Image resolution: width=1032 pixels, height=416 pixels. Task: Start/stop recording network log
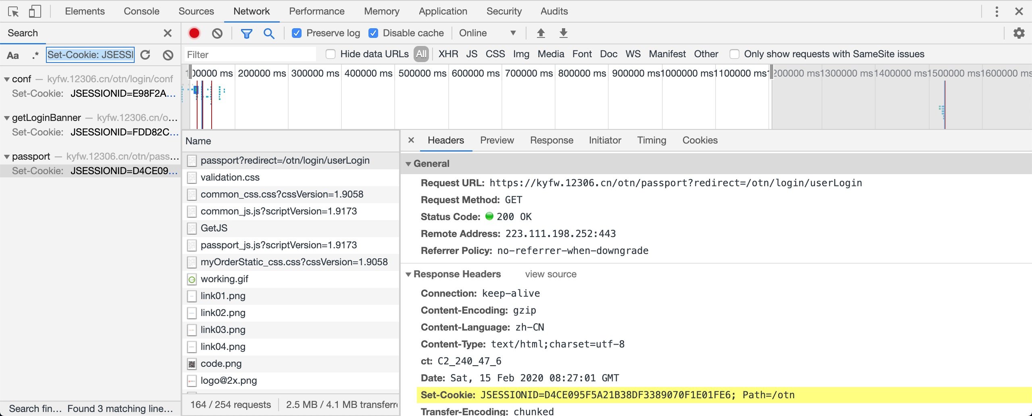pyautogui.click(x=193, y=33)
